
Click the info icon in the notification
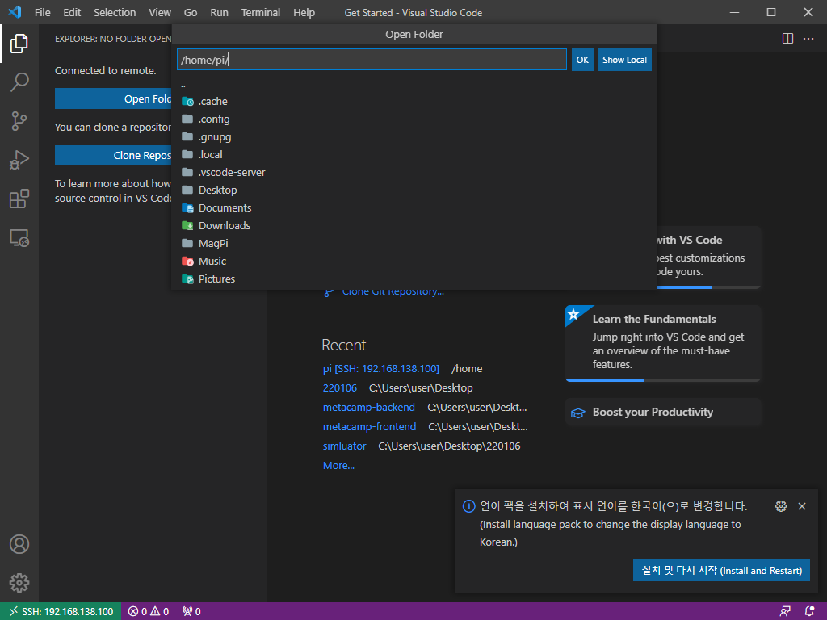coord(468,506)
